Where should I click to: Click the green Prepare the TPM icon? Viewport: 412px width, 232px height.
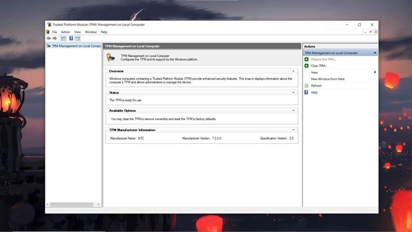[306, 59]
